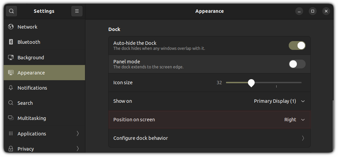Click the search magnifier icon in header

pyautogui.click(x=11, y=11)
